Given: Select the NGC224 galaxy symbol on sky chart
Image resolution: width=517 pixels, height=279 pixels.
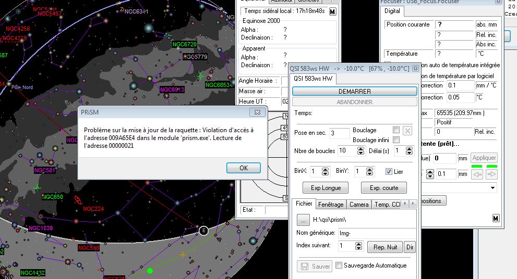Looking at the screenshot, I should pos(78,200).
